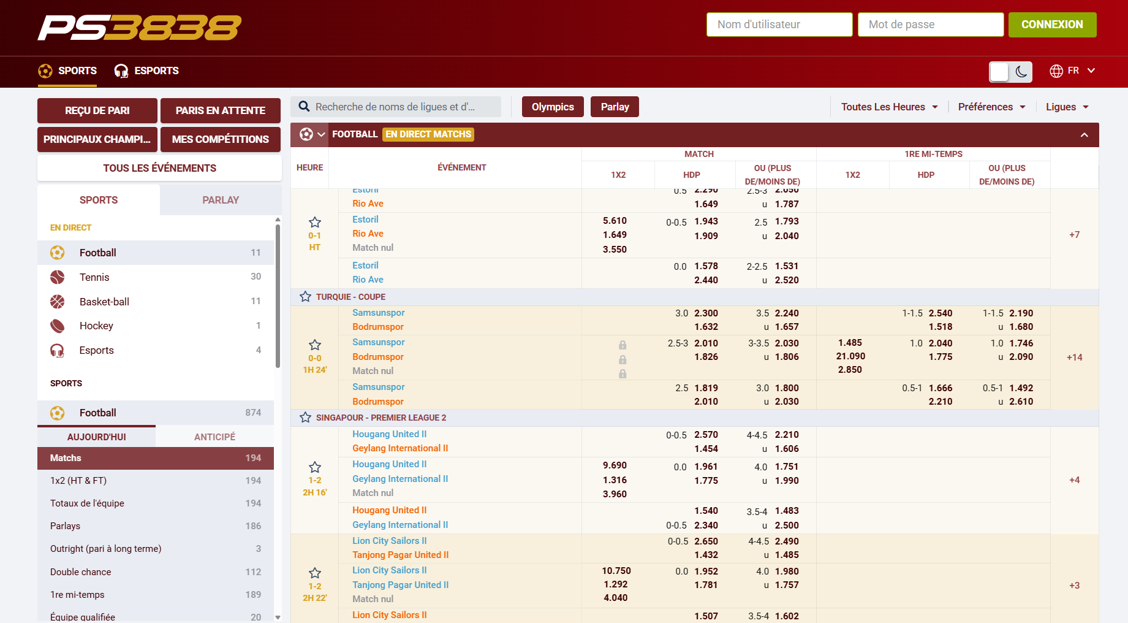
Task: Favorite the Lion City Sailors II match star
Action: (315, 573)
